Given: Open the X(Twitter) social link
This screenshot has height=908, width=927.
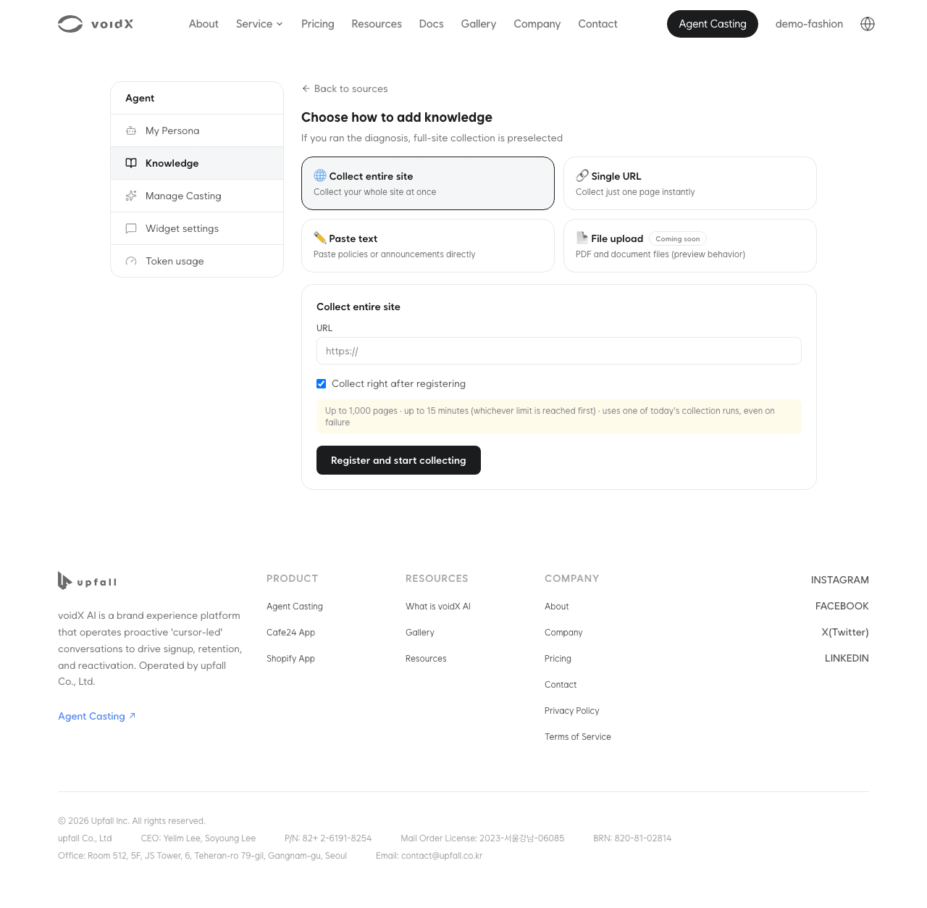Looking at the screenshot, I should pyautogui.click(x=845, y=632).
